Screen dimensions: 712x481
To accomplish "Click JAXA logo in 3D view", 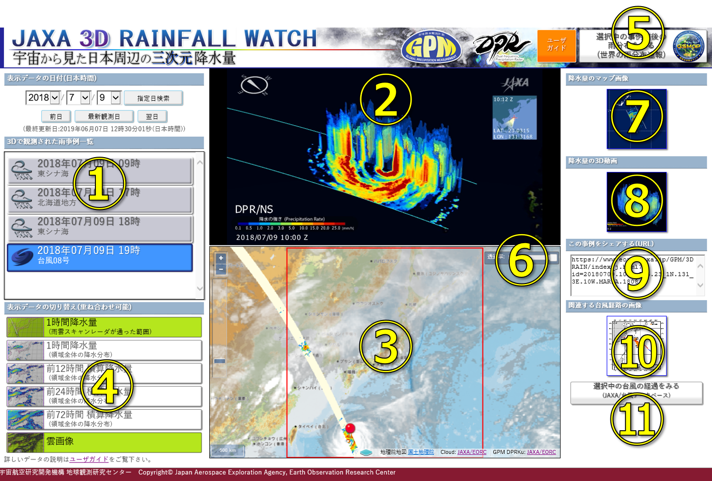I will tap(515, 84).
